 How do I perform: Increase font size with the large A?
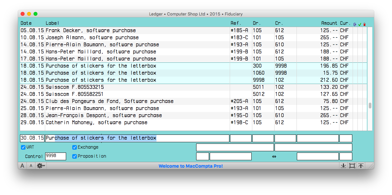[22, 166]
